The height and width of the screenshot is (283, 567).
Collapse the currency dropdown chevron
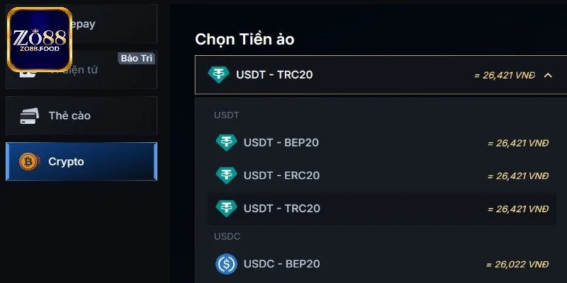coord(547,74)
